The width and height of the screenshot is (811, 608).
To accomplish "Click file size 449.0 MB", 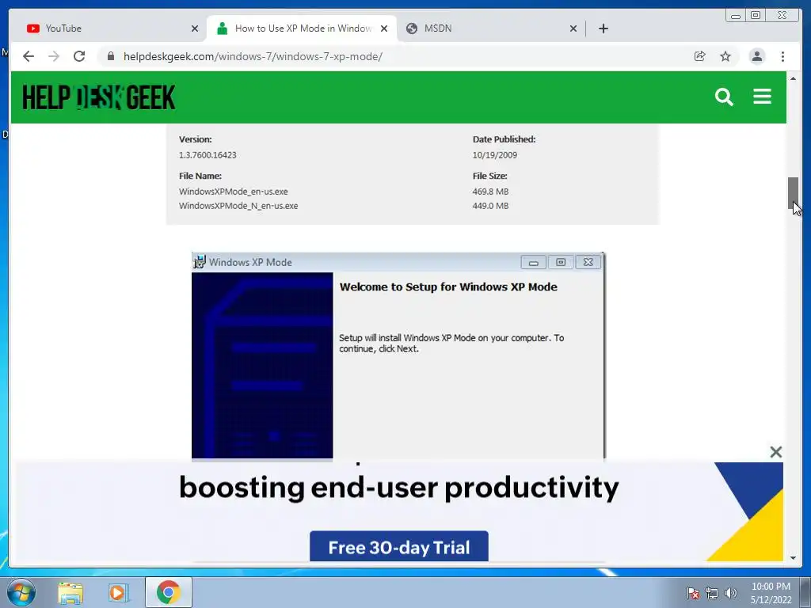I will [x=490, y=206].
